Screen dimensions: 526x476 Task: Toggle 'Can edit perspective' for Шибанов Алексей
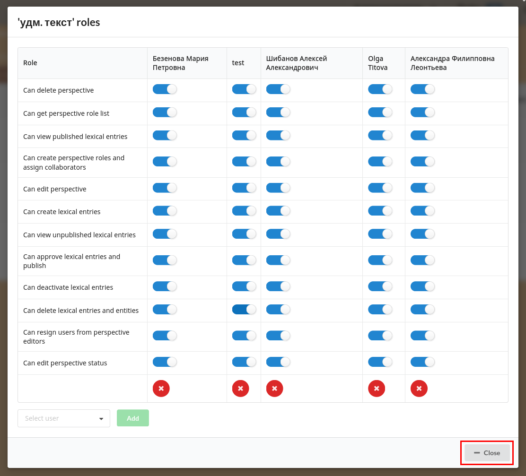tap(278, 187)
